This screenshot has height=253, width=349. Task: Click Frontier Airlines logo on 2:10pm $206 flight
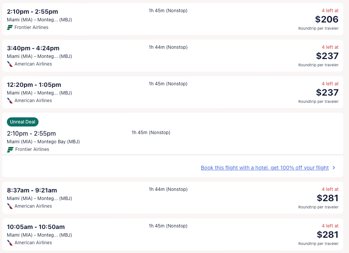[10, 27]
